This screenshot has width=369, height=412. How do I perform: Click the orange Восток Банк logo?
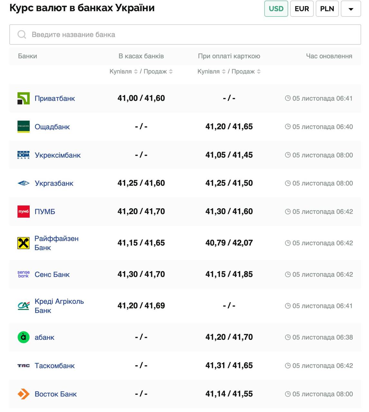(x=24, y=394)
